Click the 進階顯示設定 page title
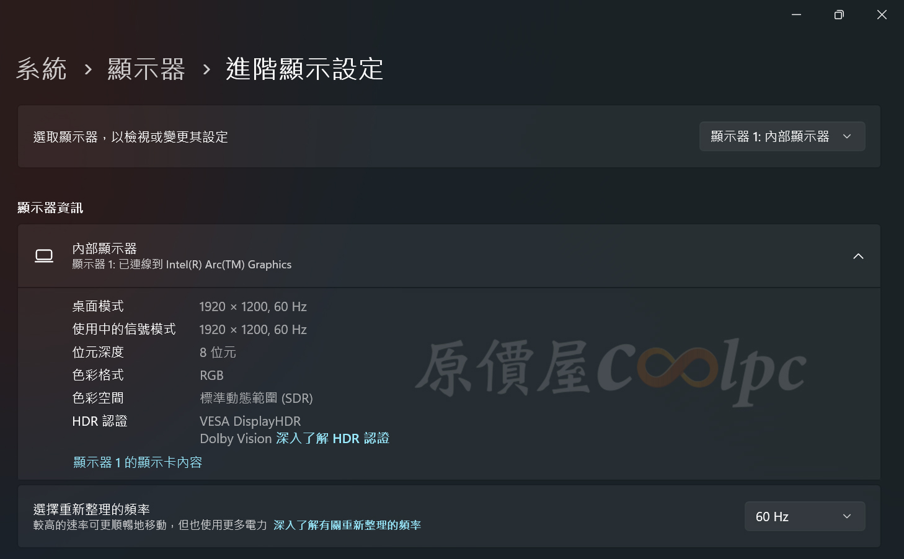The image size is (904, 559). [x=304, y=69]
